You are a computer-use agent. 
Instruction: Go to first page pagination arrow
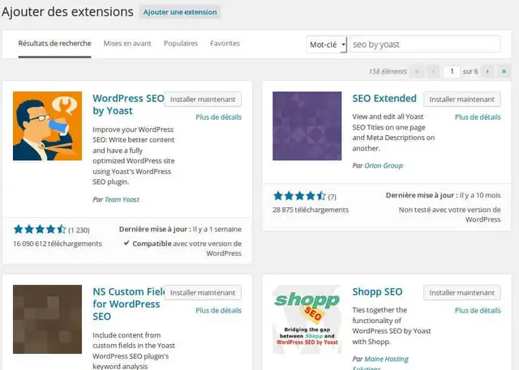point(417,71)
